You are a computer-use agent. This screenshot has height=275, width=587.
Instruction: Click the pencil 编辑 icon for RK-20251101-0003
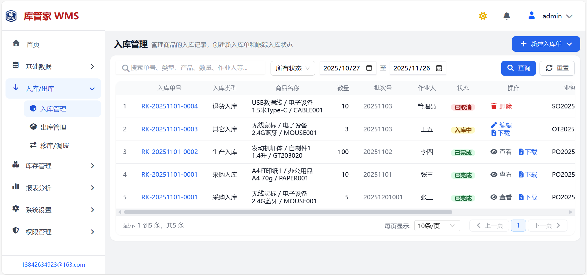point(494,125)
